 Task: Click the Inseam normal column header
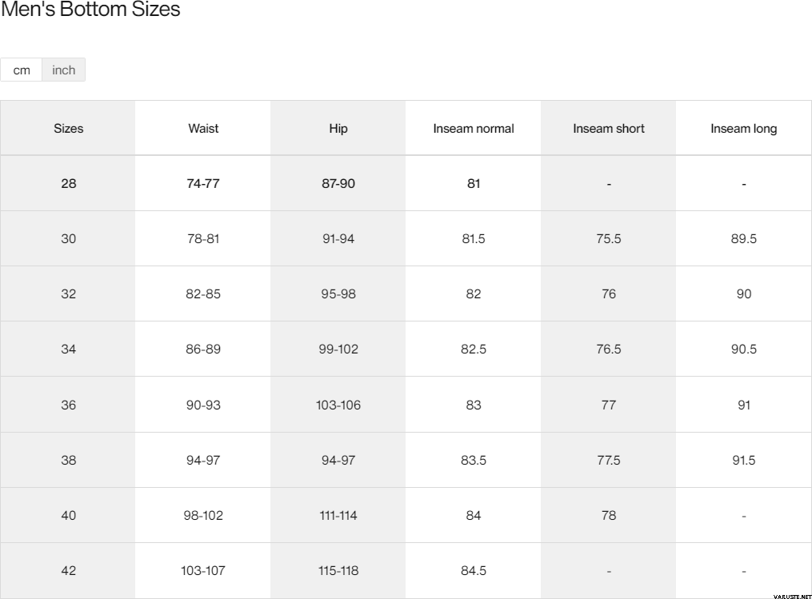coord(474,128)
